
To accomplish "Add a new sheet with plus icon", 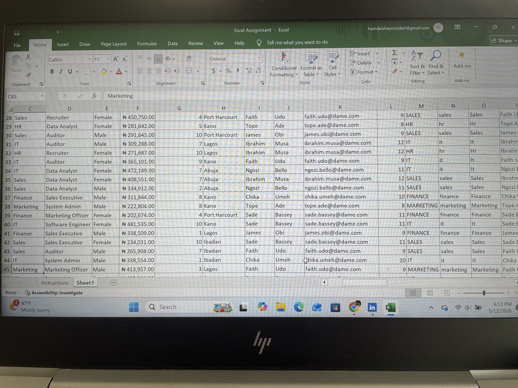I will (113, 283).
